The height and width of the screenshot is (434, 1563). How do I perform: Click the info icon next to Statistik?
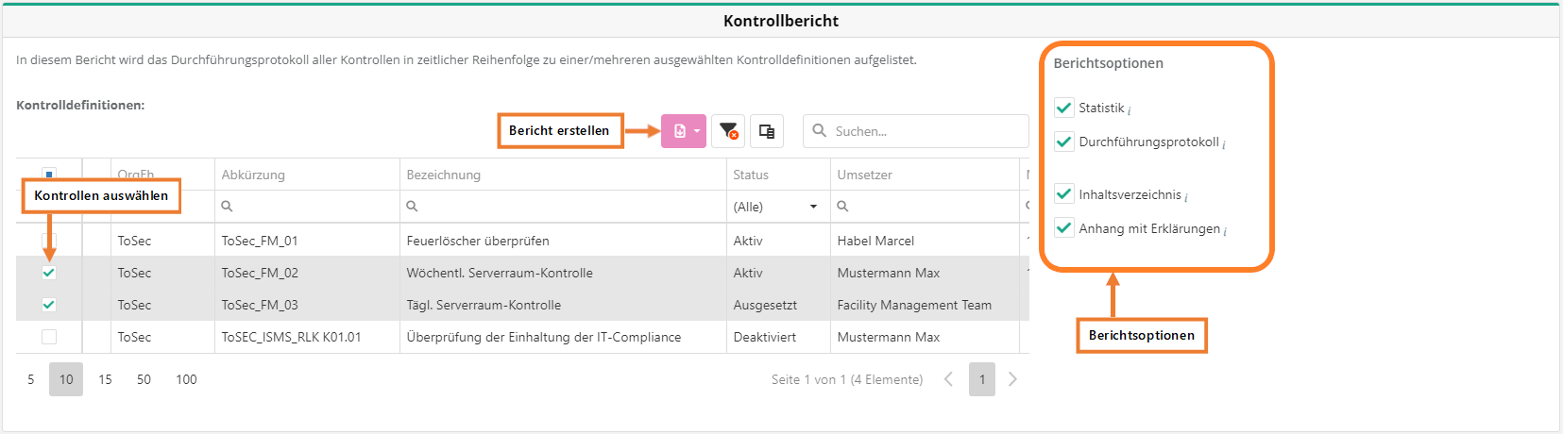(1130, 111)
